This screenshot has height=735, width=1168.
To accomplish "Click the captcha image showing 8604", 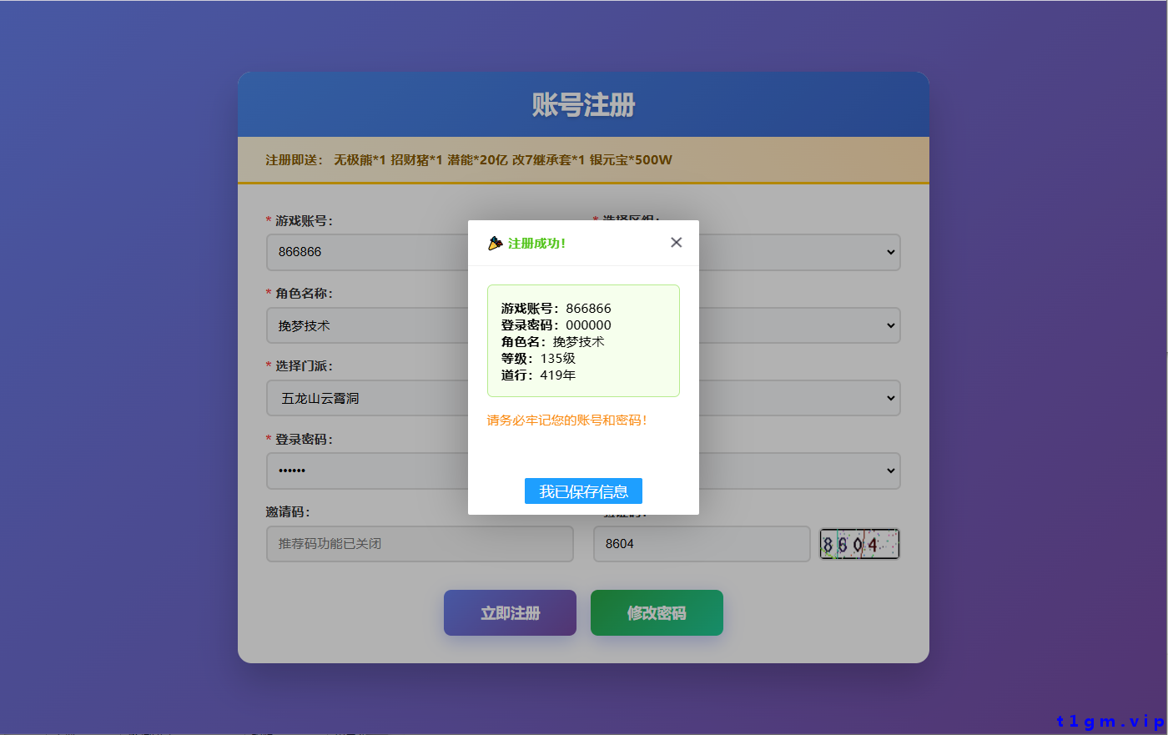I will (x=859, y=543).
